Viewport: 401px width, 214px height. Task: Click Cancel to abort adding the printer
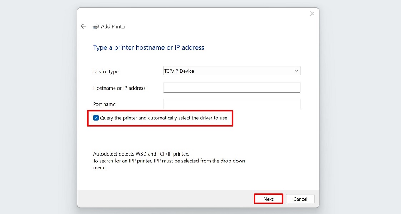point(300,199)
